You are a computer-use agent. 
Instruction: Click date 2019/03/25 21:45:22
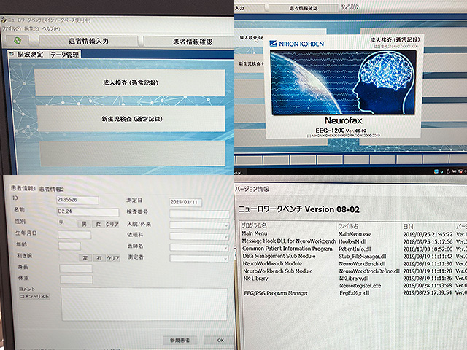tap(428, 235)
